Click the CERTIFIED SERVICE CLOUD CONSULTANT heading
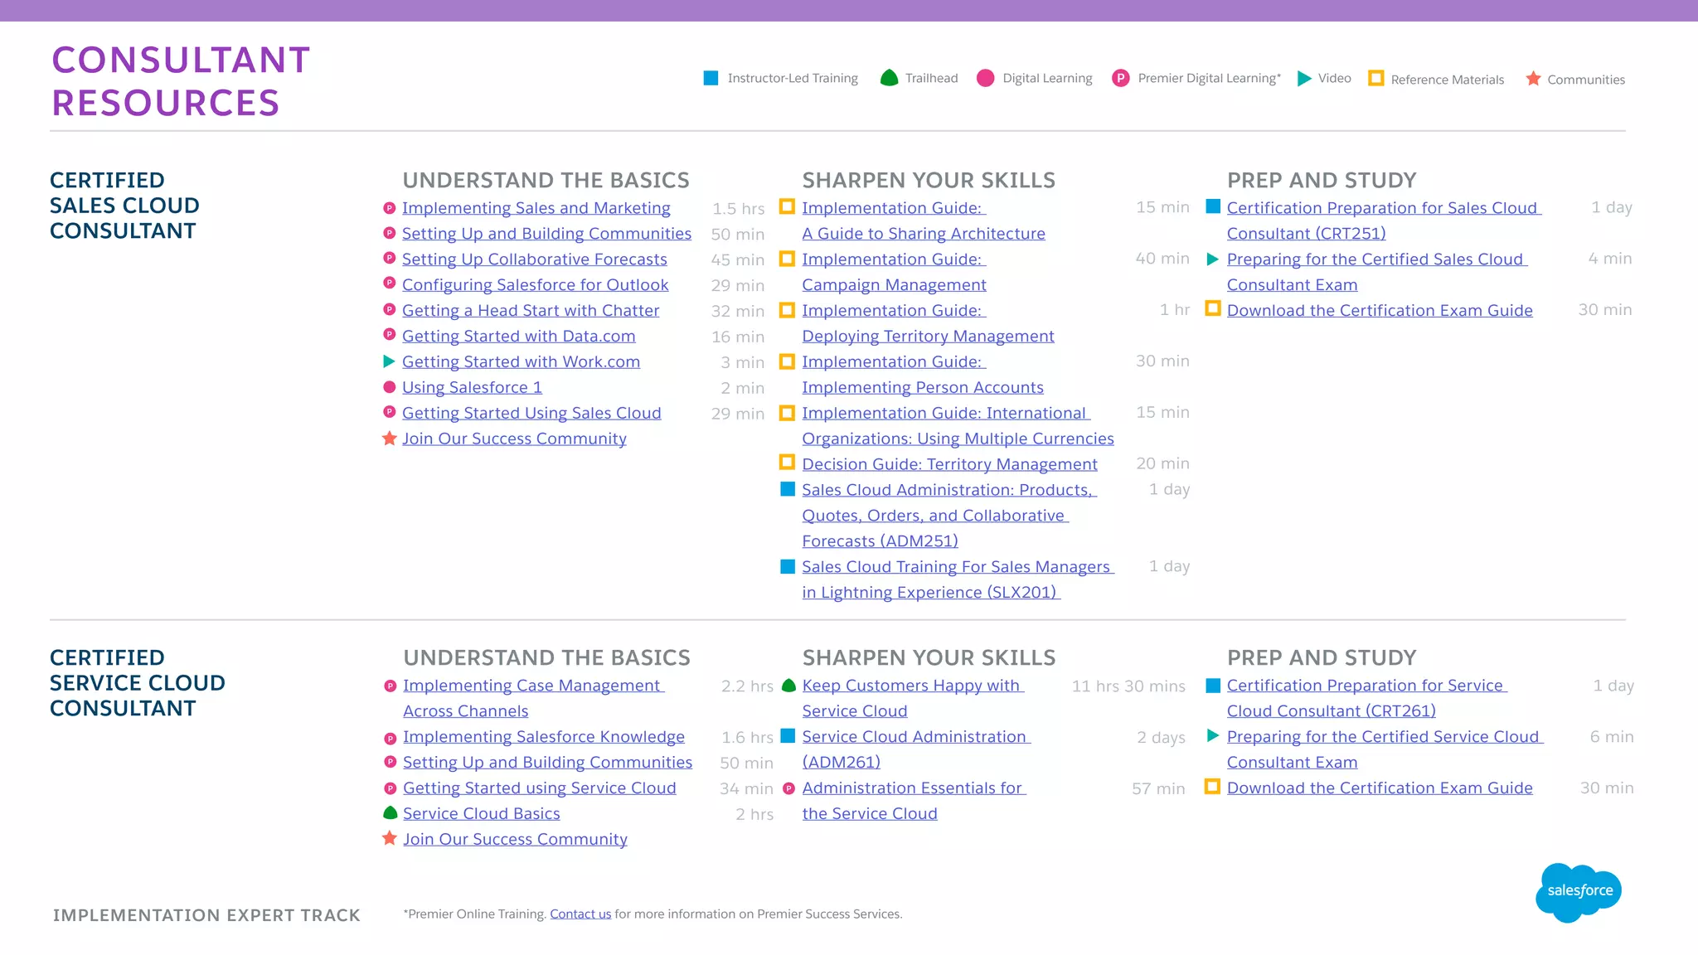Screen dimensions: 1698x955 click(x=137, y=683)
